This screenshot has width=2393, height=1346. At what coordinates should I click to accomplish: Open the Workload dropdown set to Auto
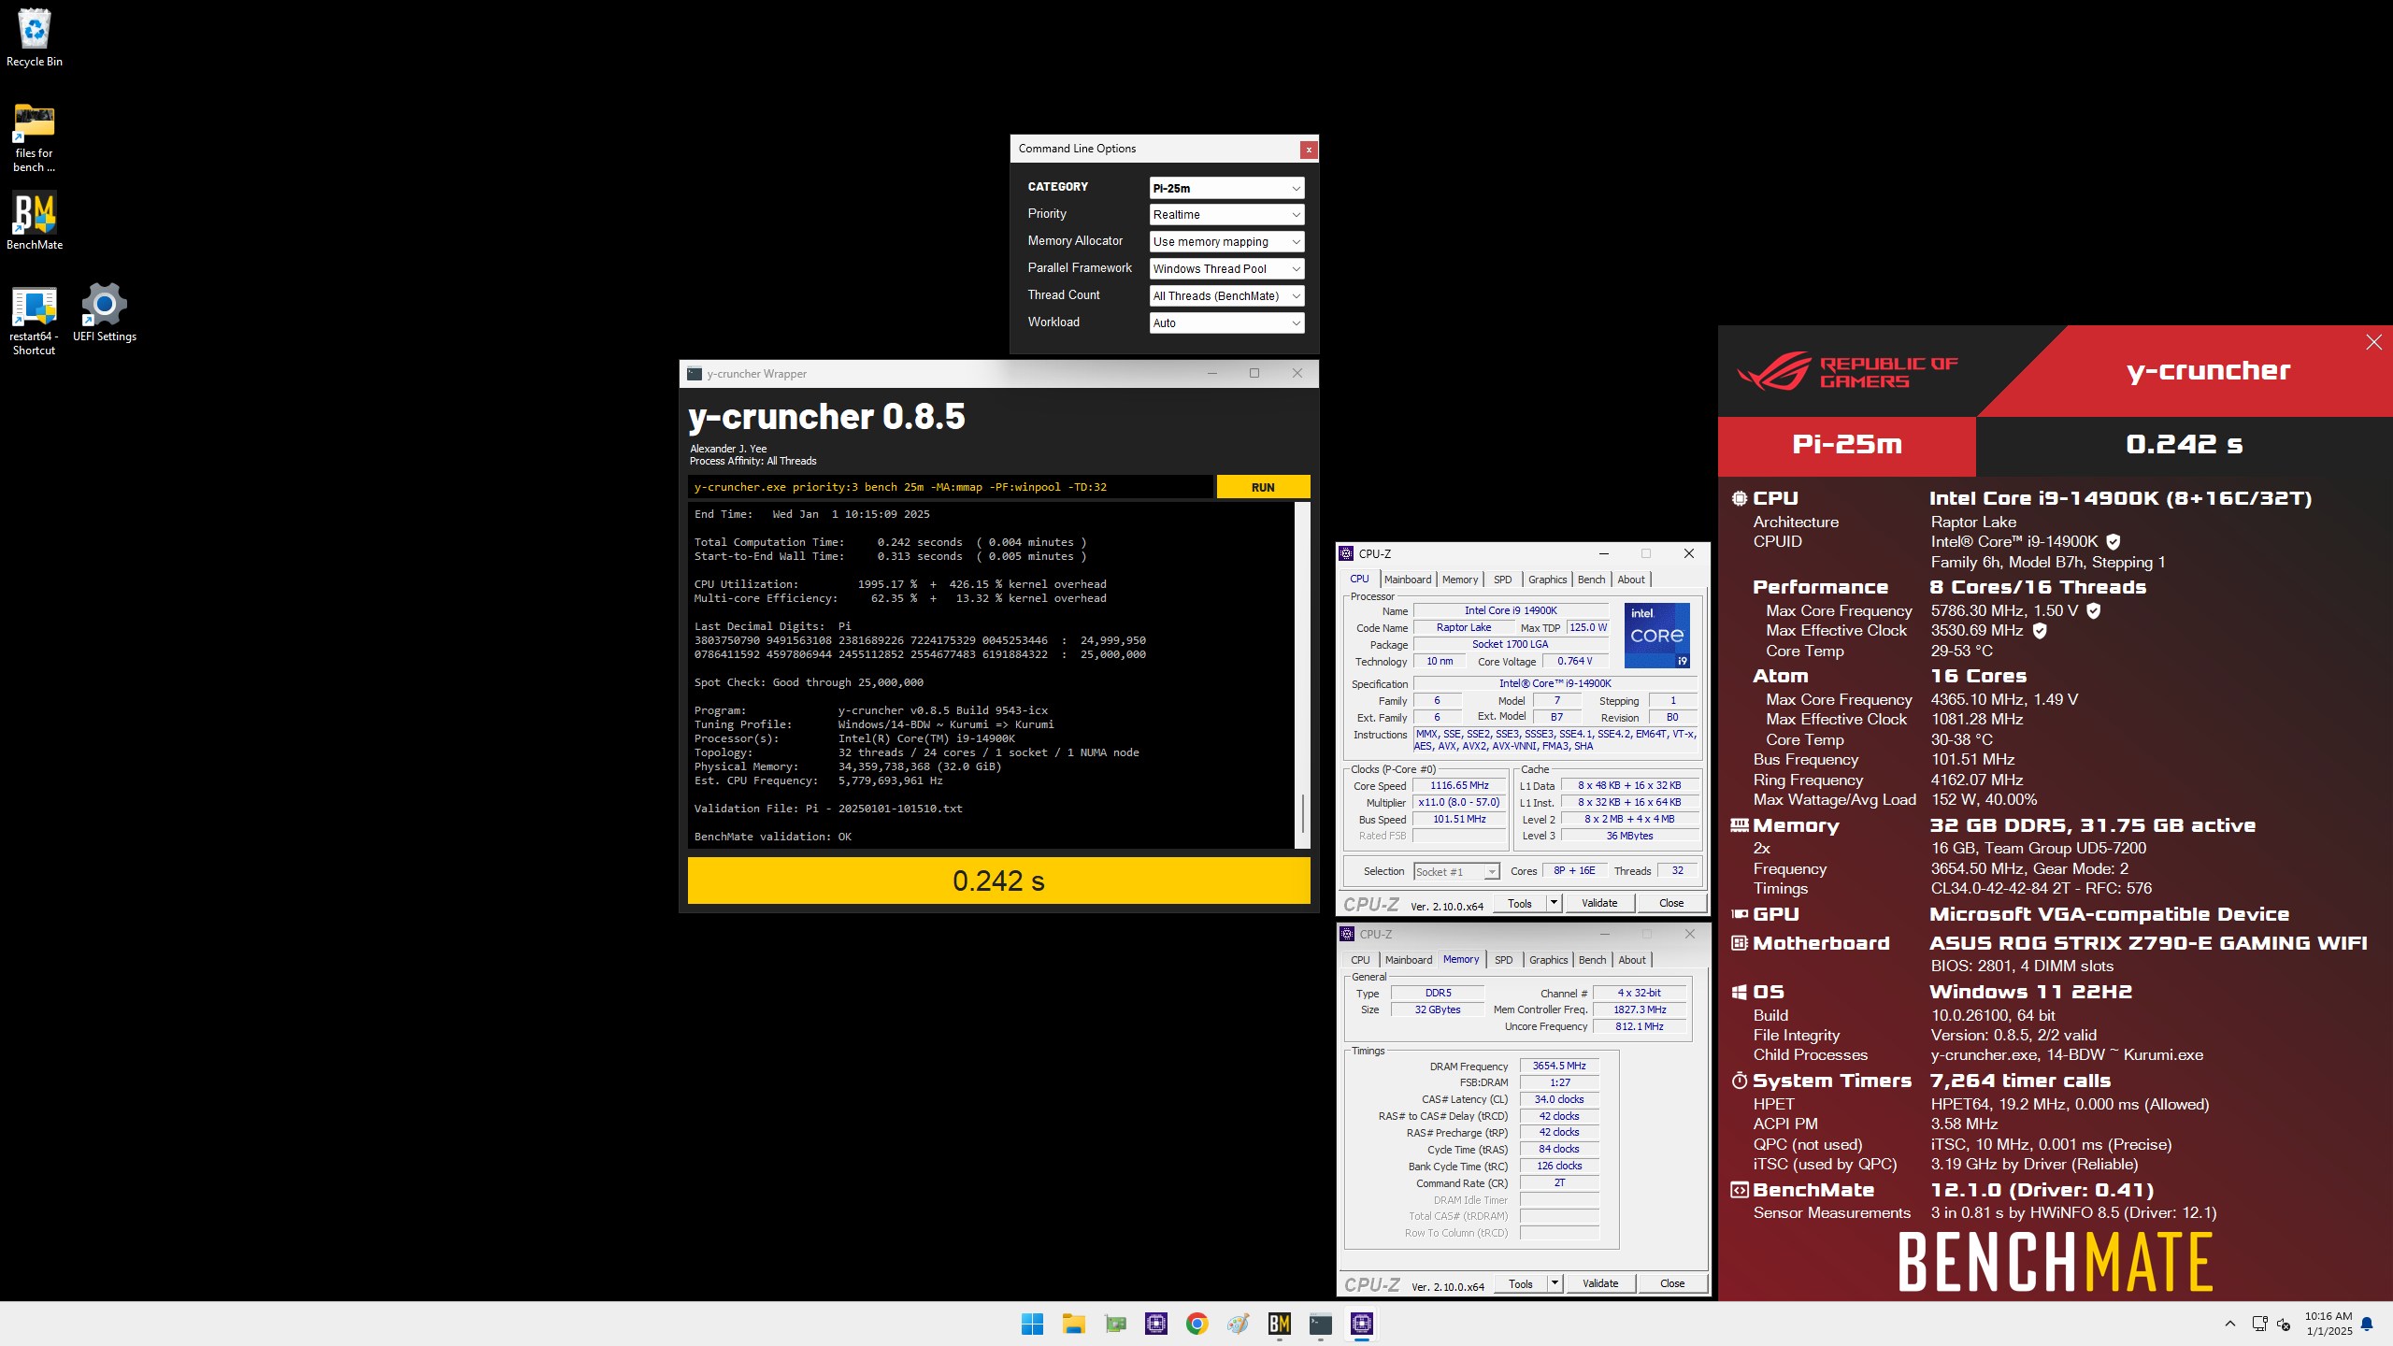[1226, 323]
